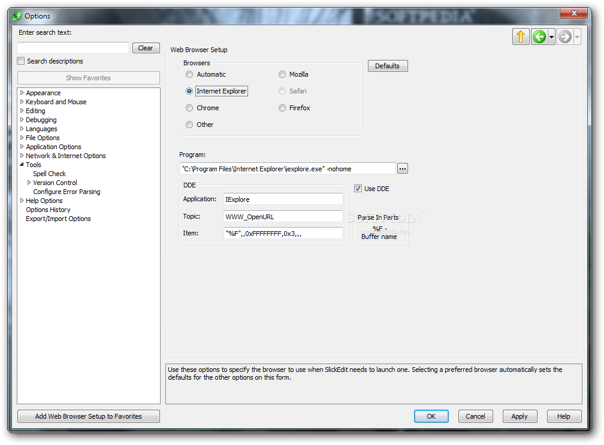This screenshot has width=604, height=445.
Task: Click the SlickEdit icon in title bar
Action: point(17,16)
